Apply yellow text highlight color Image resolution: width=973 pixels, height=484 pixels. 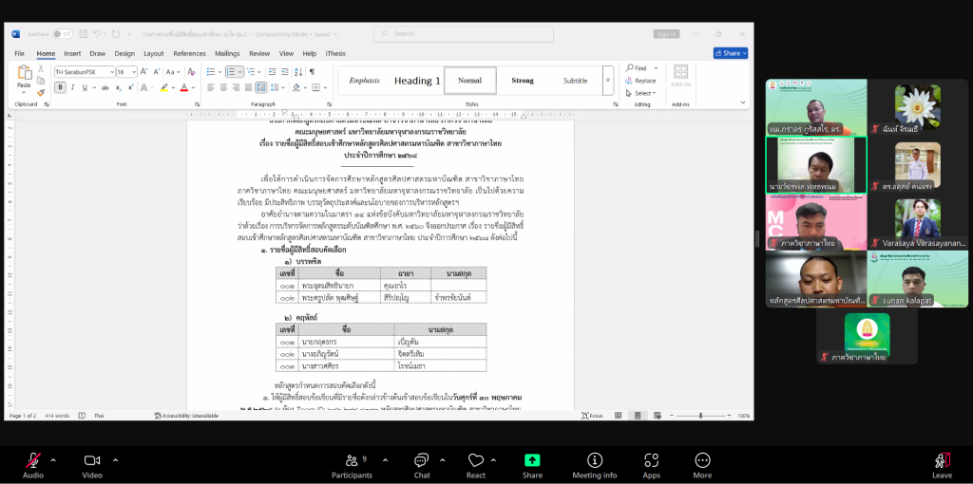pos(163,87)
